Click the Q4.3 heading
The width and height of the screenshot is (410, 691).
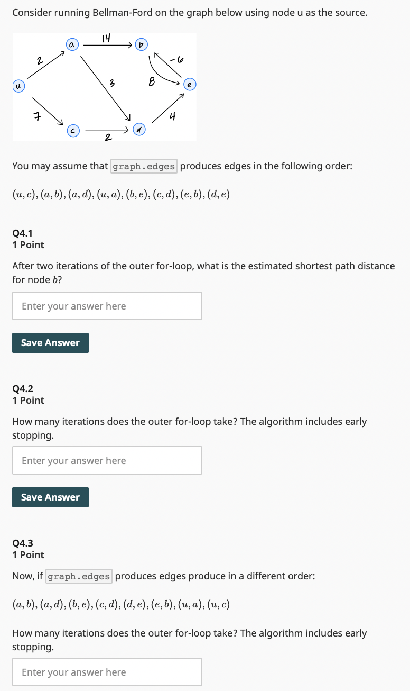click(22, 543)
